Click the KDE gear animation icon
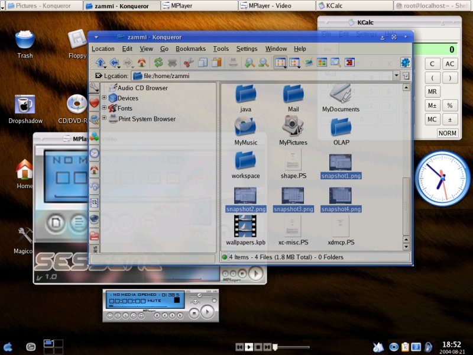 tap(406, 63)
